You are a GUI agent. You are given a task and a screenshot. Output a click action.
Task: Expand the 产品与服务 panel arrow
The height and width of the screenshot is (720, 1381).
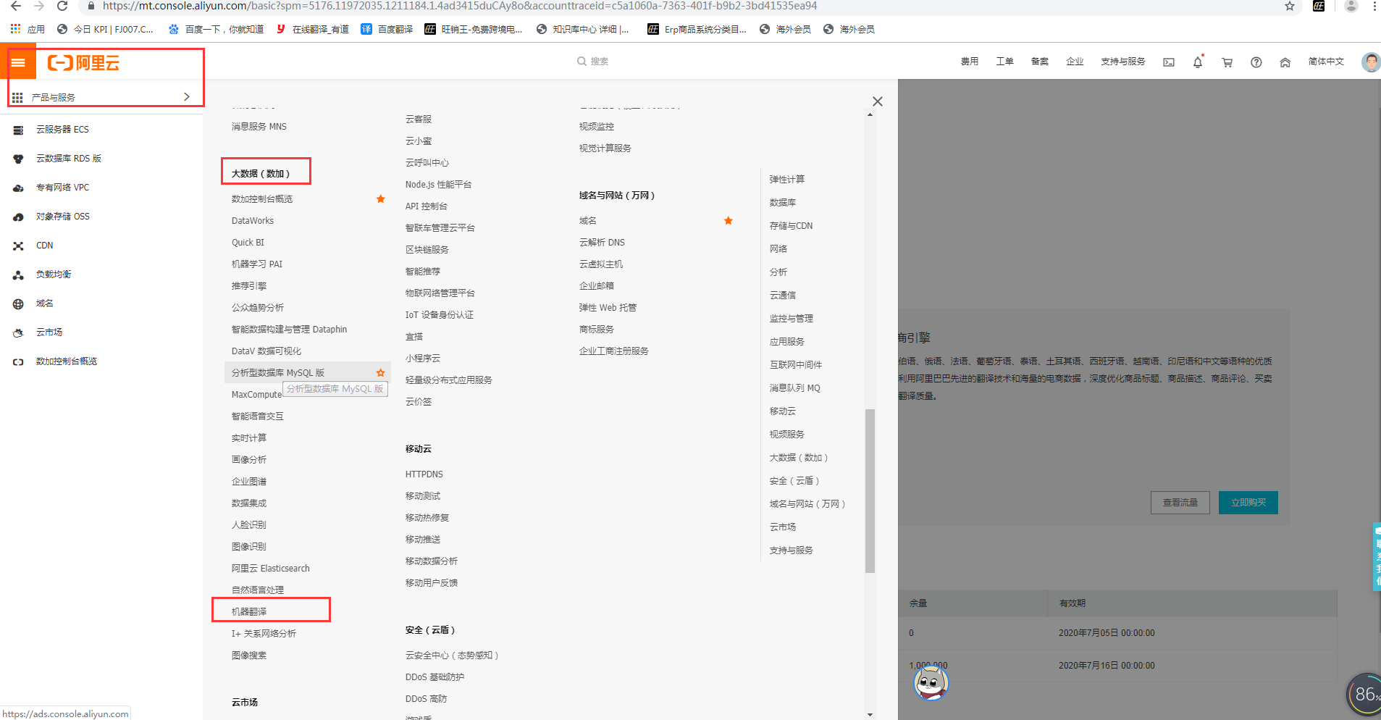tap(187, 96)
